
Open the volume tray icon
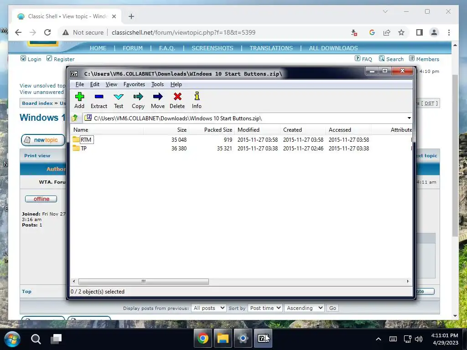point(419,339)
